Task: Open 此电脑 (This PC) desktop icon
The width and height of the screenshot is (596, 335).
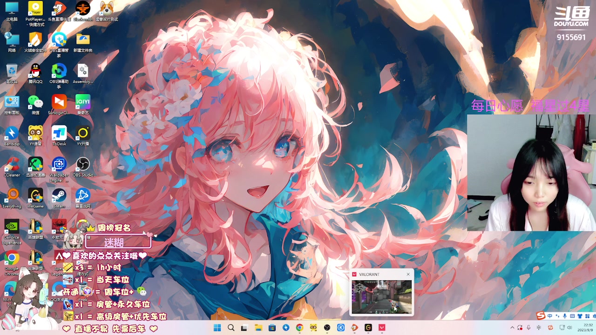Action: pos(12,11)
